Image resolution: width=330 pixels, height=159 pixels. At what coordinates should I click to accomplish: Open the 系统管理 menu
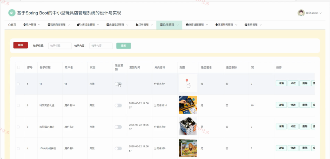tap(253, 25)
